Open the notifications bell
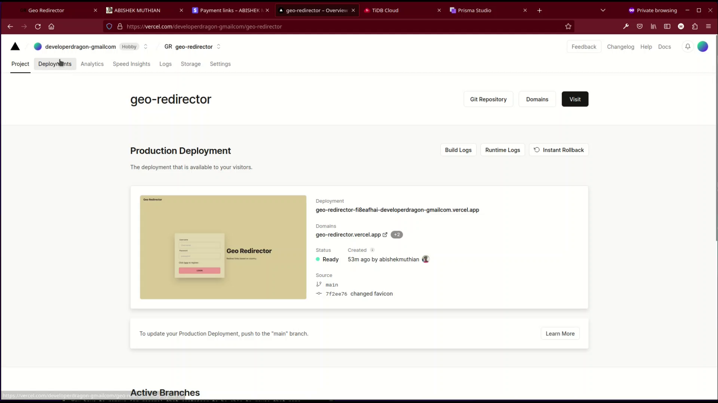The image size is (718, 403). pos(687,47)
